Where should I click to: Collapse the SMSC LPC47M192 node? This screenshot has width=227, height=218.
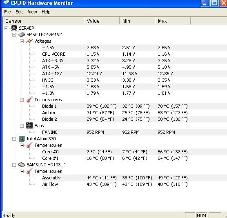14,35
